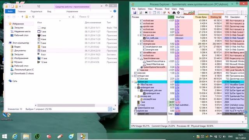
Task: Click the orange I/O history mini graph in toolbar
Action: click(x=218, y=13)
